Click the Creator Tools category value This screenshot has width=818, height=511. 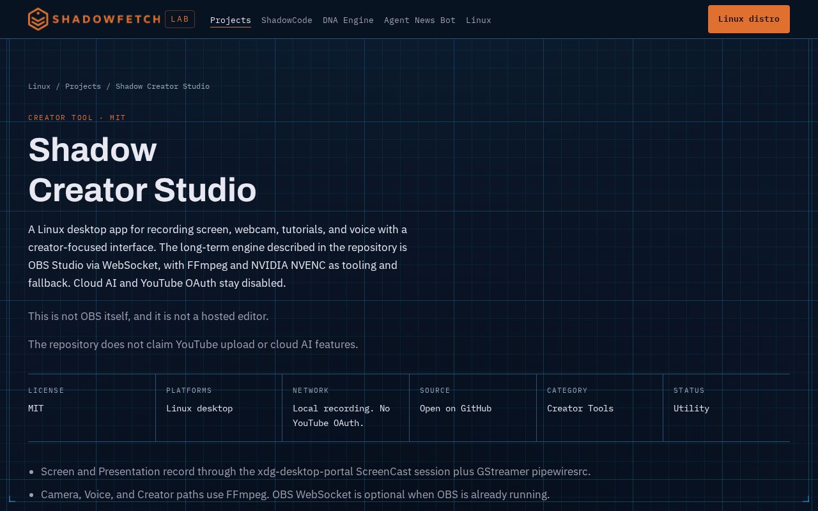click(580, 408)
